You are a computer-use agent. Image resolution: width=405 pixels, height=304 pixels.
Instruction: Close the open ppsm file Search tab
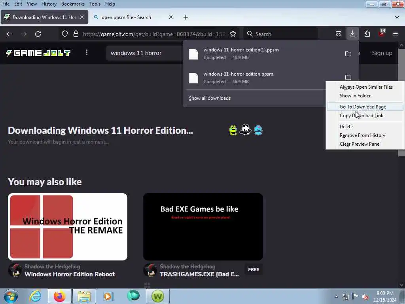171,17
